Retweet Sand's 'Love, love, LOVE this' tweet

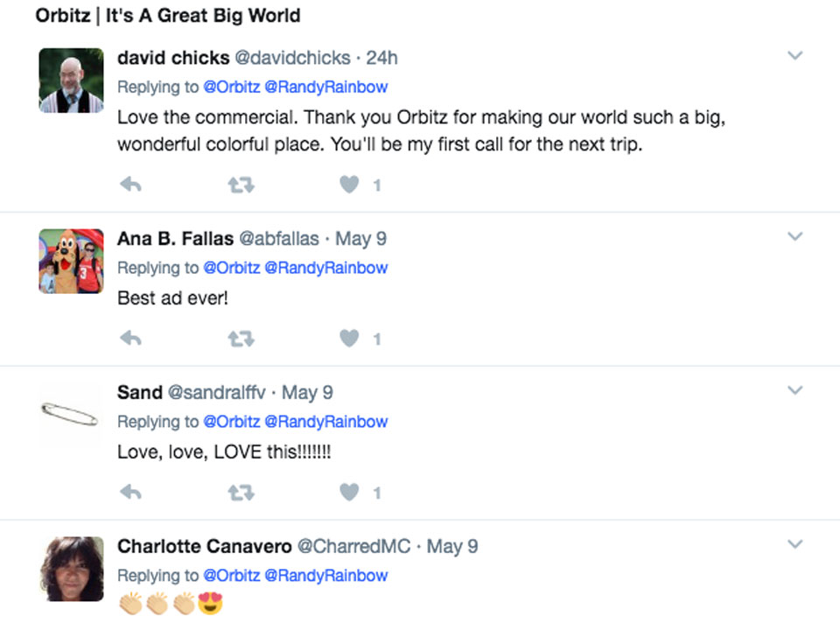point(240,493)
